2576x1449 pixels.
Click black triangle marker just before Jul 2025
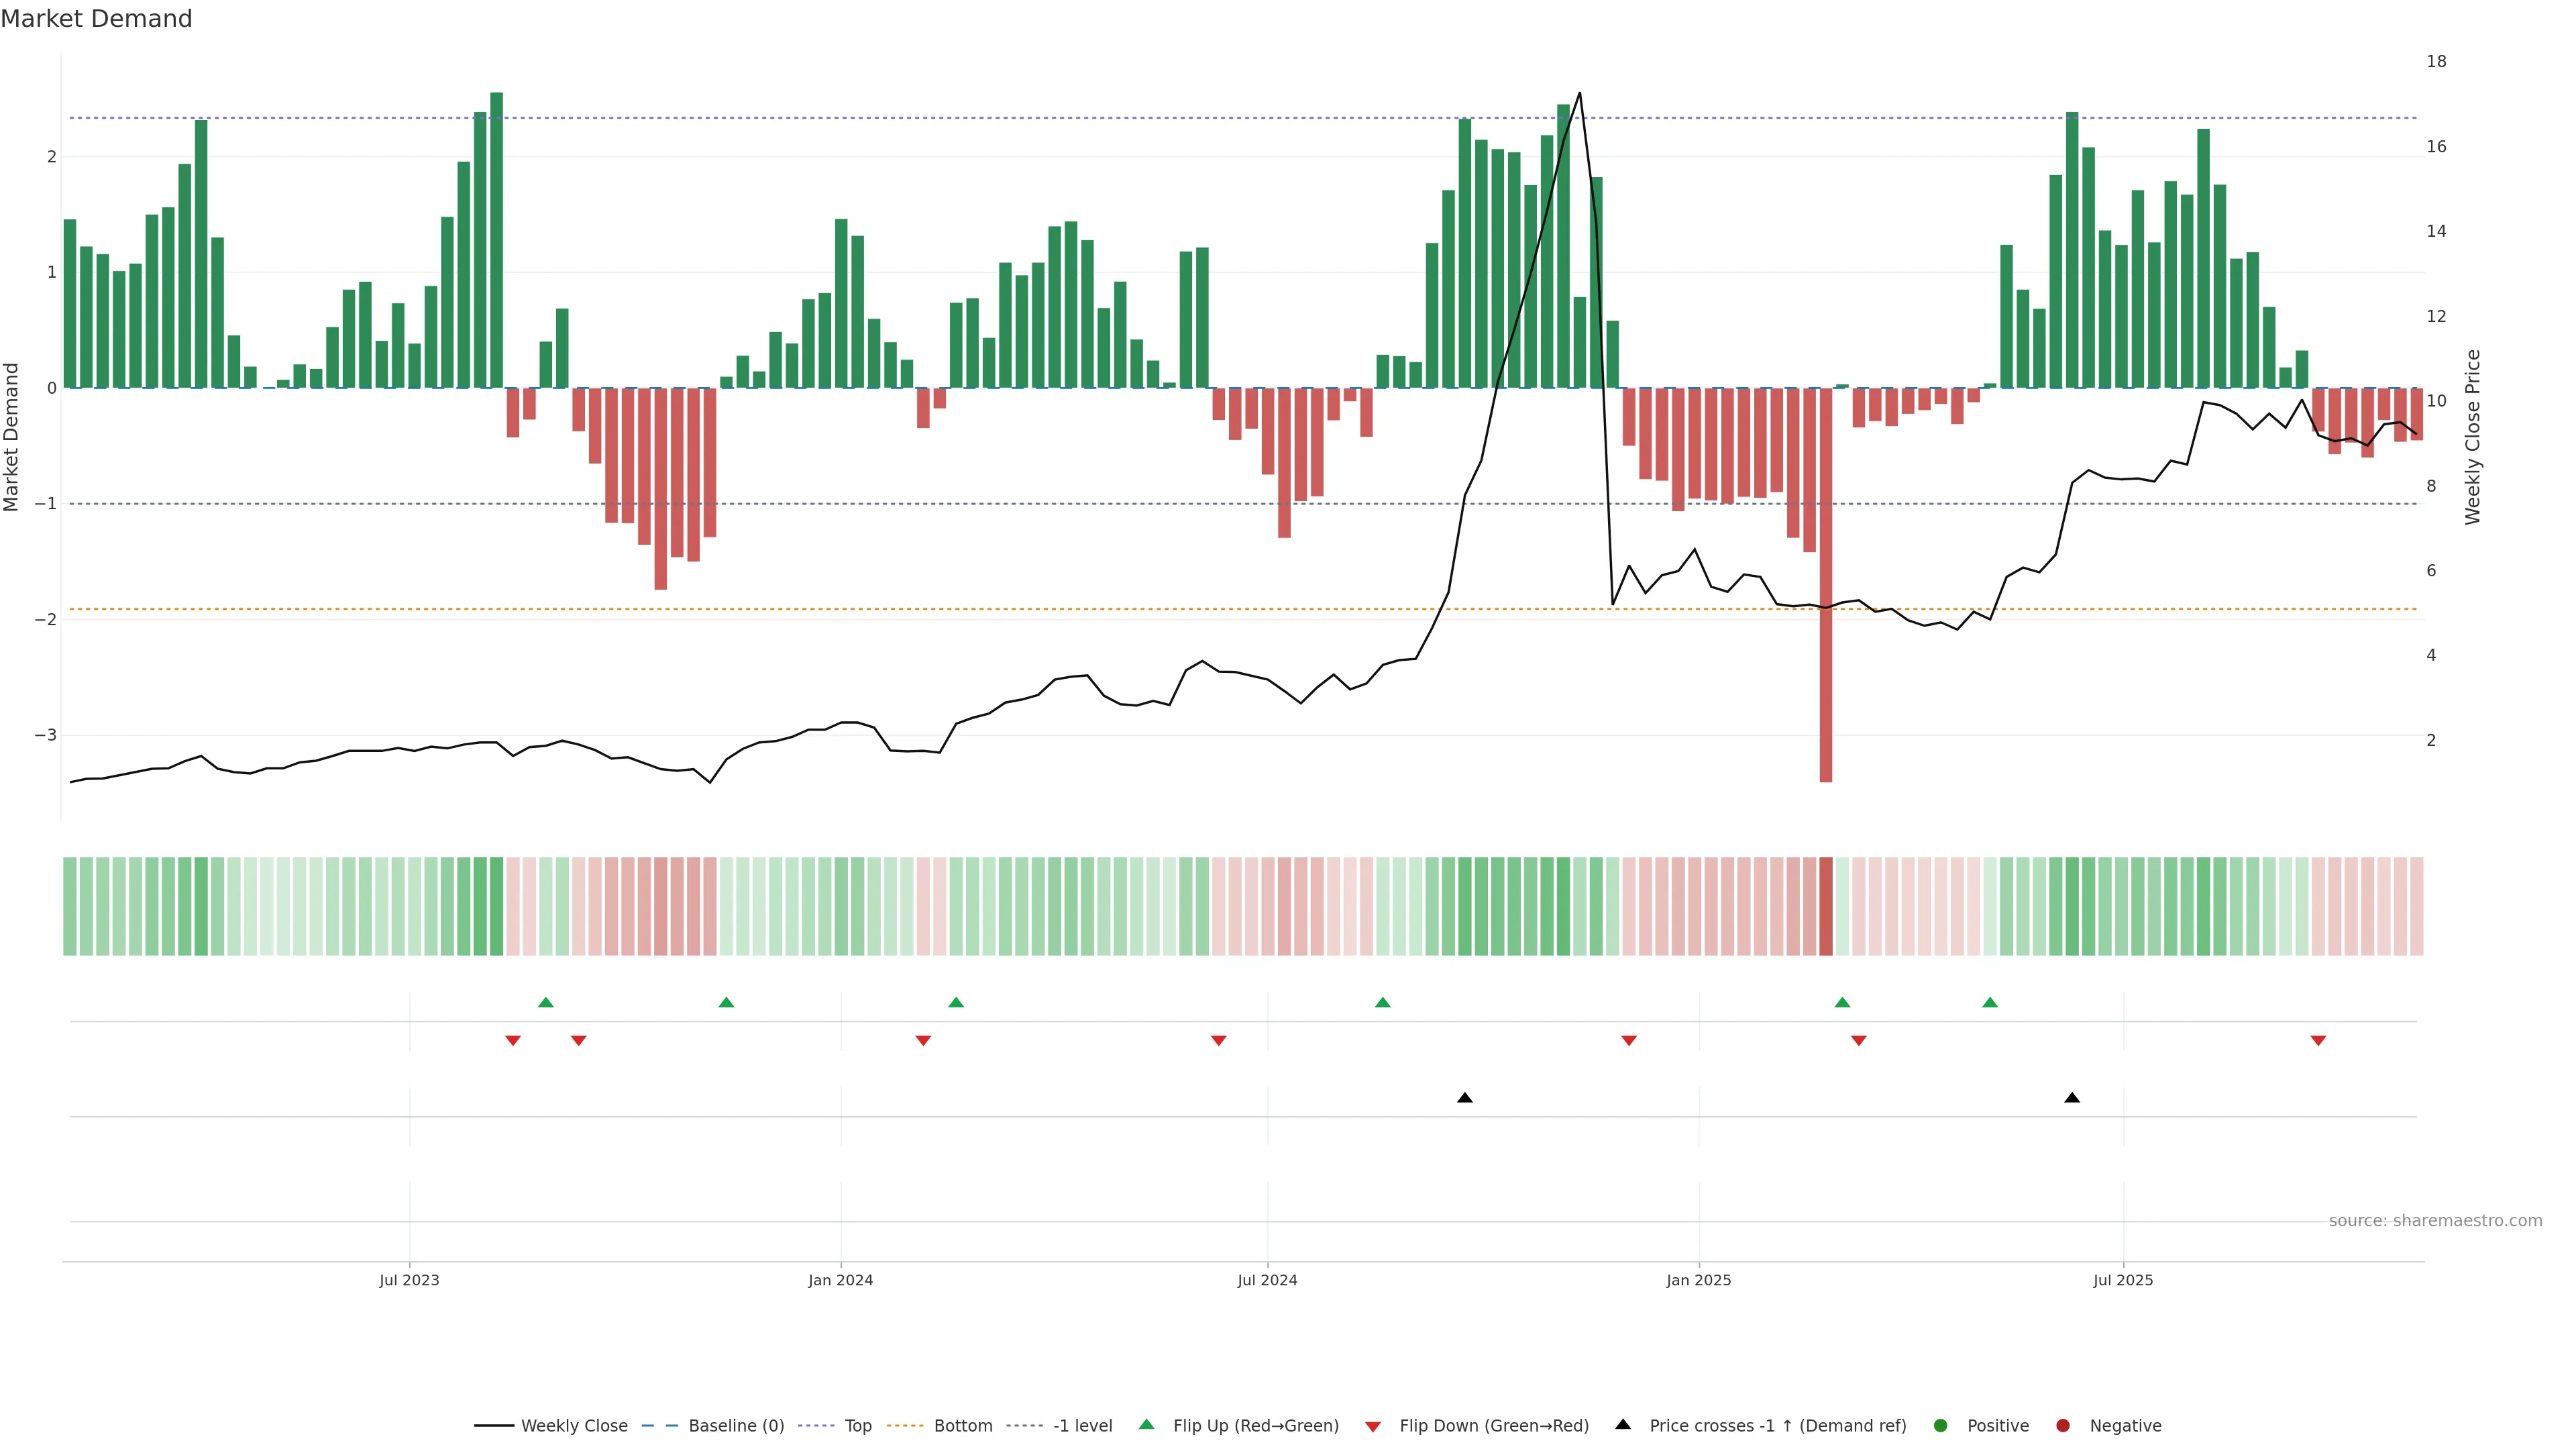point(2072,1098)
